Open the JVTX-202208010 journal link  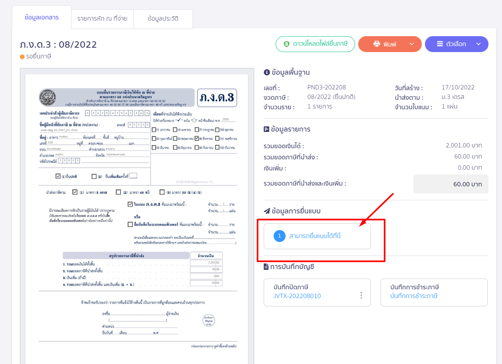point(297,296)
